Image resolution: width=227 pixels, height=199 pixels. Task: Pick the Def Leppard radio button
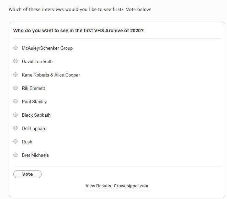point(15,128)
